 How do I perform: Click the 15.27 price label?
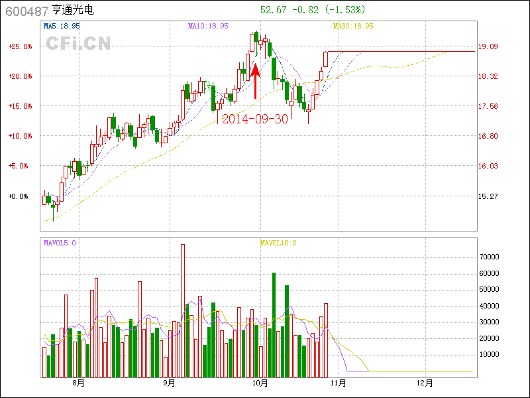click(488, 196)
